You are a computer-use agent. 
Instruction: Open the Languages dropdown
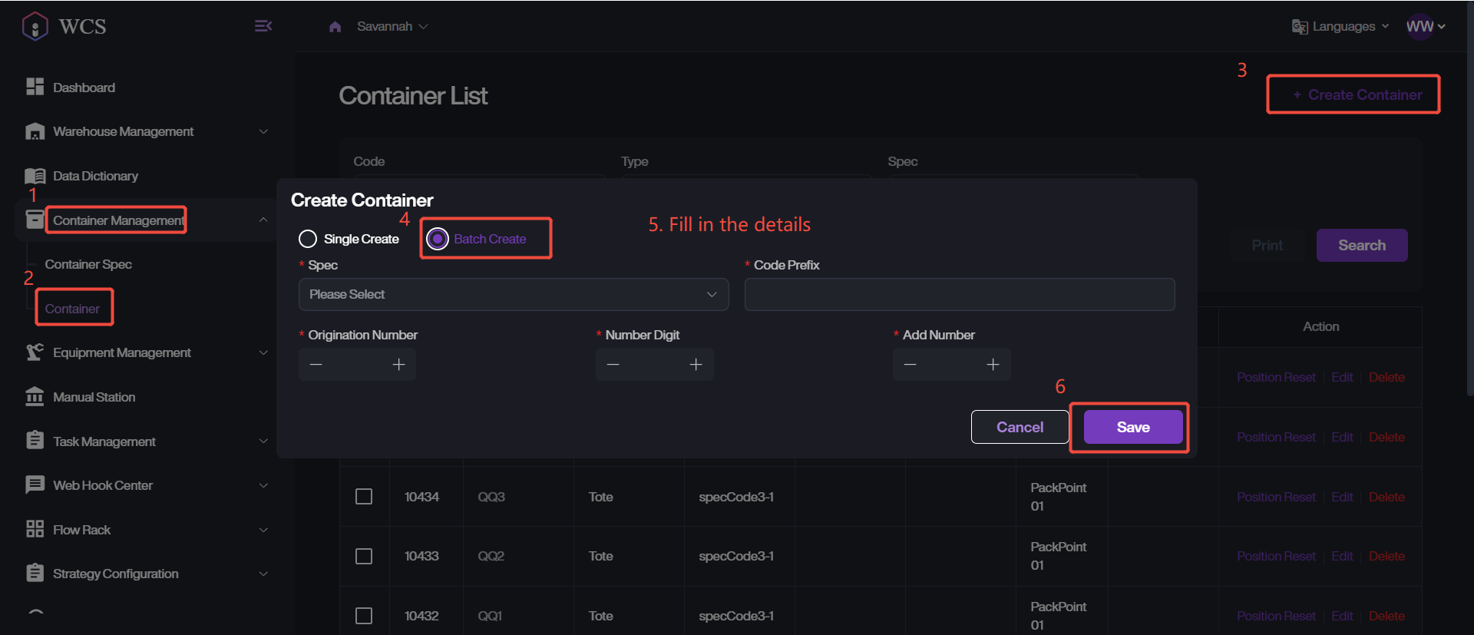coord(1340,26)
